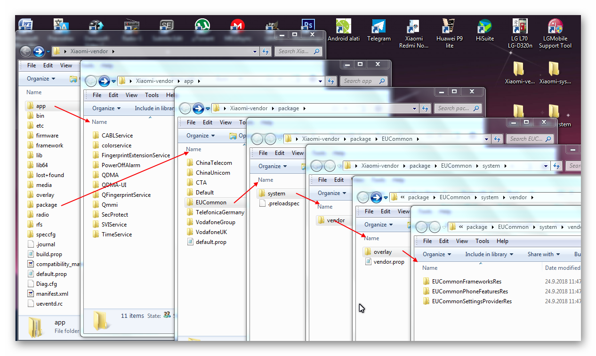Image resolution: width=596 pixels, height=356 pixels.
Task: Select the QDMA-UI folder
Action: point(109,185)
